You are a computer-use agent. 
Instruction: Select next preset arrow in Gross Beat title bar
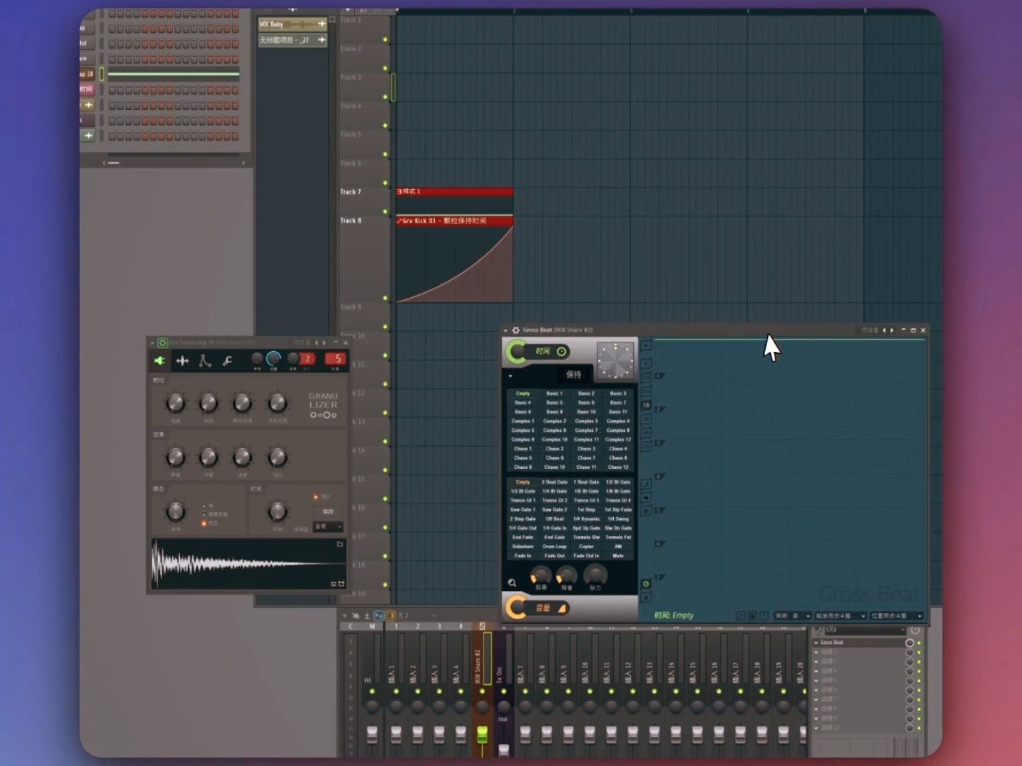pos(892,330)
